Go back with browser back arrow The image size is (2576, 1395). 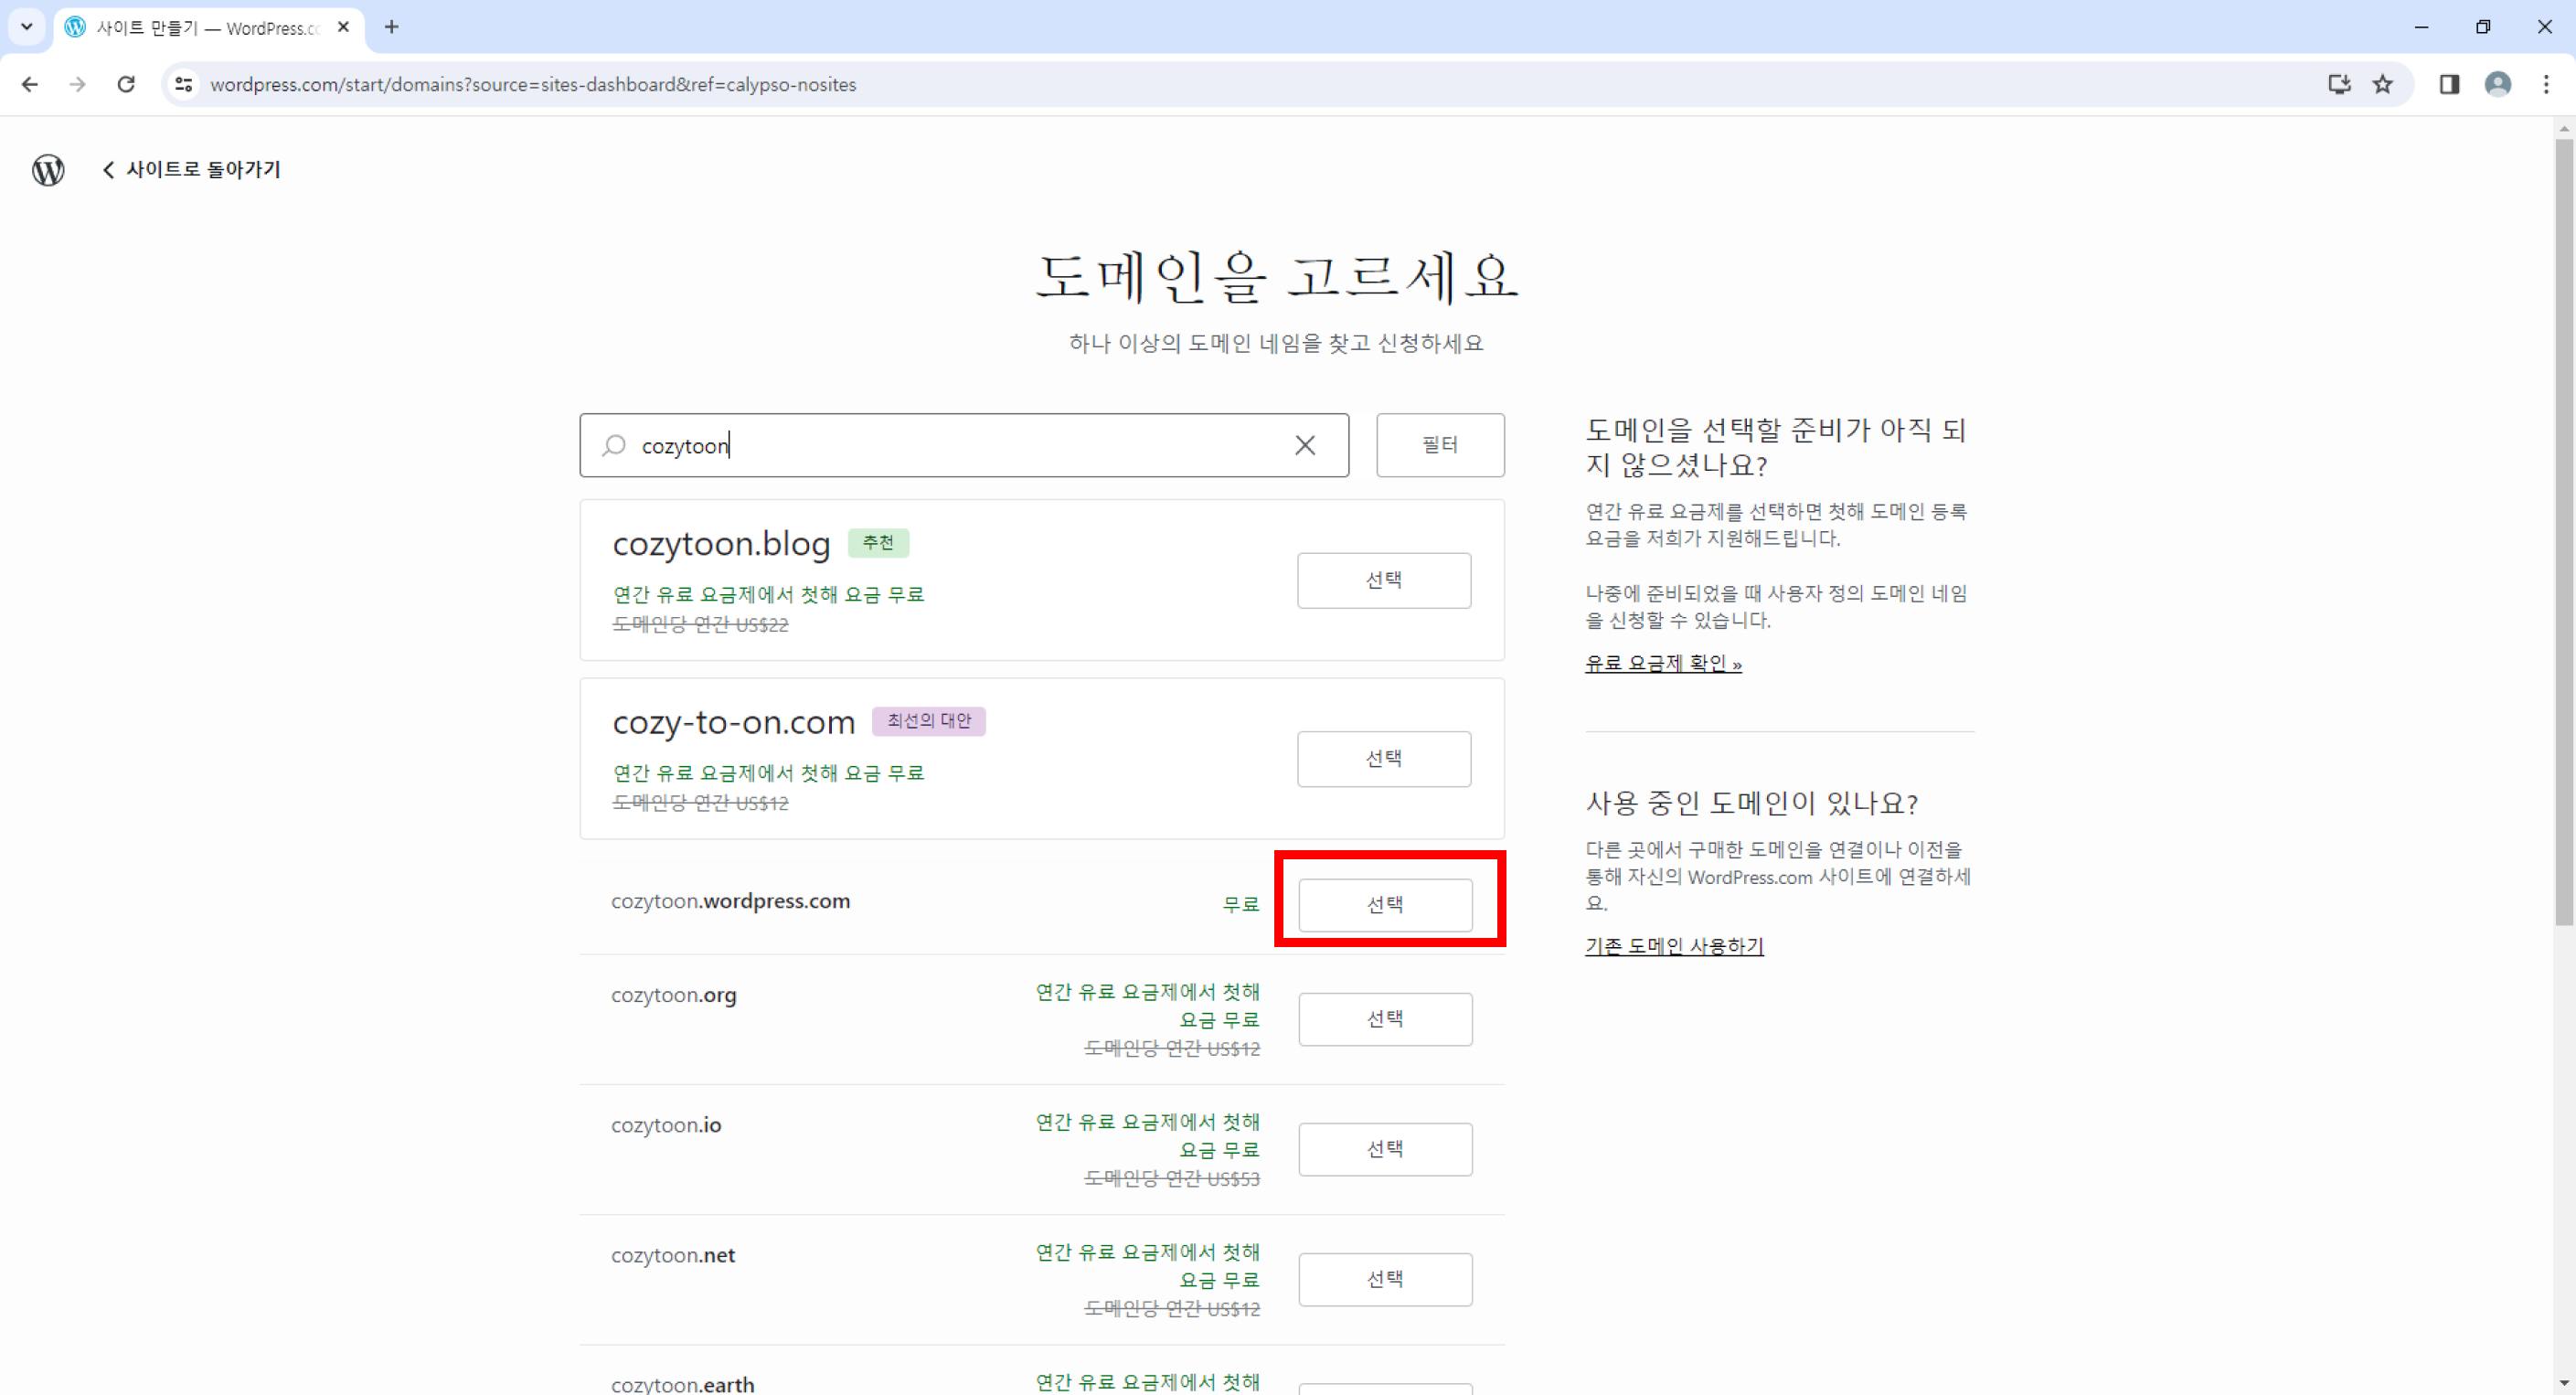tap(30, 84)
